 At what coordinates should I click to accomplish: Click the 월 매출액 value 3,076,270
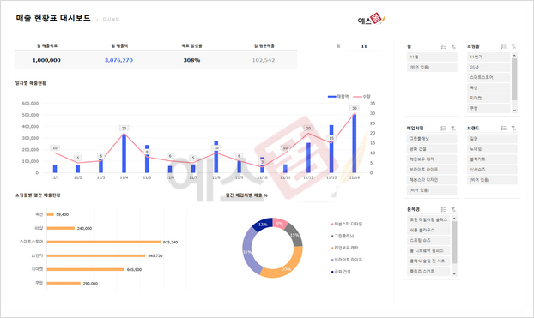coord(118,60)
